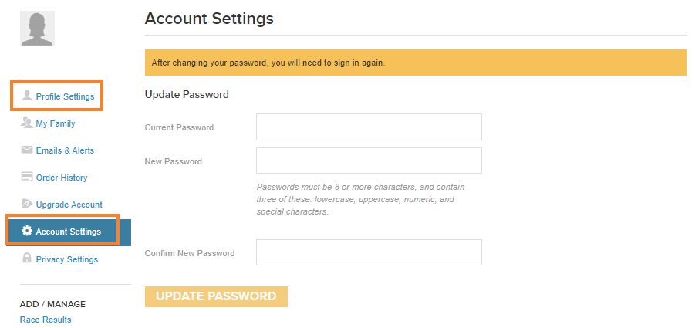Click the Profile Settings person icon
The width and height of the screenshot is (695, 328).
pyautogui.click(x=27, y=95)
